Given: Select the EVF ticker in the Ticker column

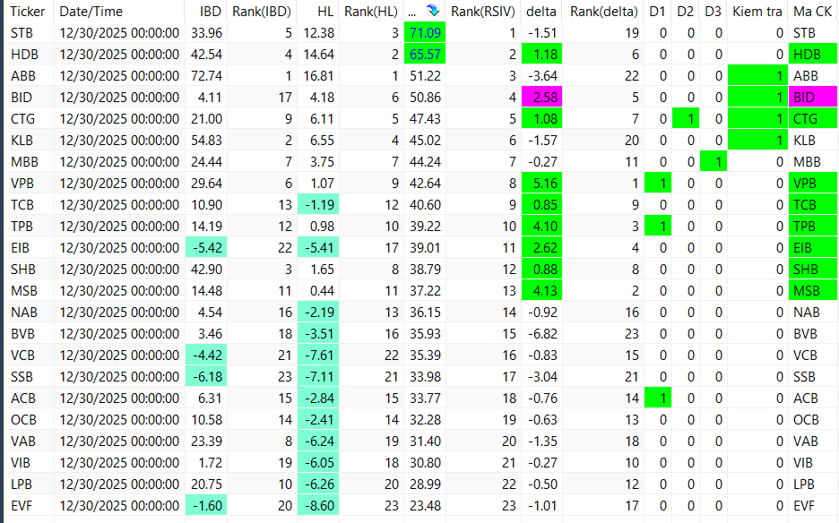Looking at the screenshot, I should tap(22, 505).
